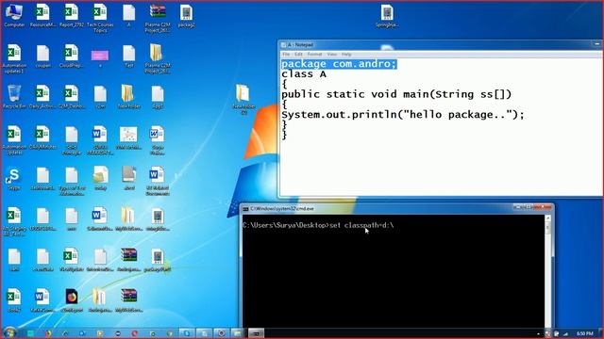604x339 pixels.
Task: Click the highlighted 'package com.andro;' line
Action: [339, 64]
